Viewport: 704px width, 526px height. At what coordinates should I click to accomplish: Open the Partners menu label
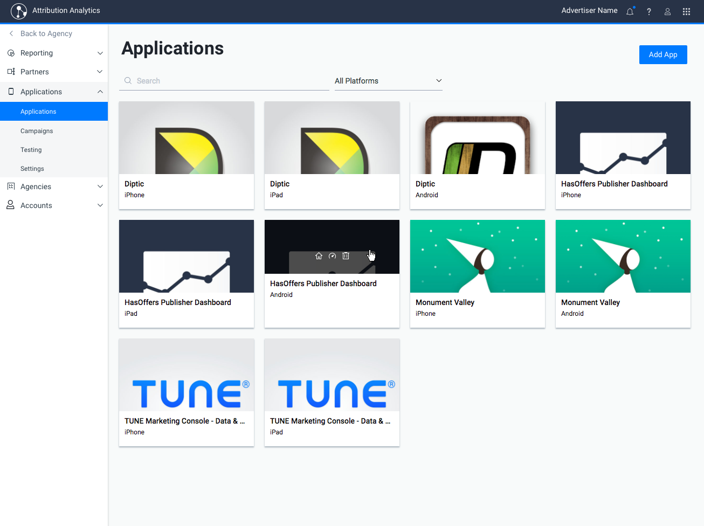(x=34, y=72)
